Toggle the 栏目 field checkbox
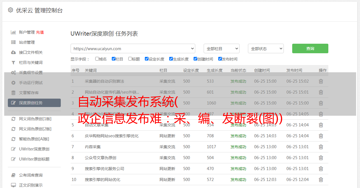 [x=113, y=59]
